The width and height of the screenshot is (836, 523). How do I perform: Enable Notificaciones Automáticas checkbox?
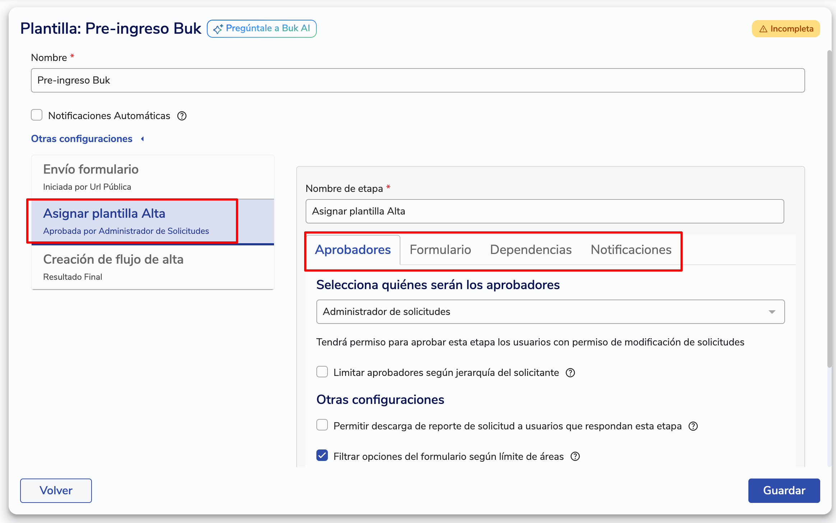(x=37, y=115)
